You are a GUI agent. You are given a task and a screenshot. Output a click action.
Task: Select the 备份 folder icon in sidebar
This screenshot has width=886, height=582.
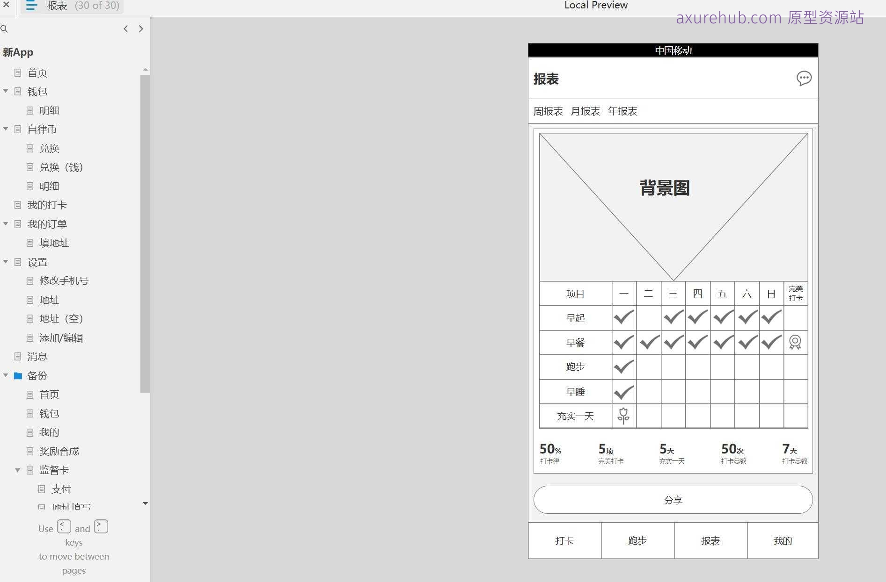[x=18, y=375]
